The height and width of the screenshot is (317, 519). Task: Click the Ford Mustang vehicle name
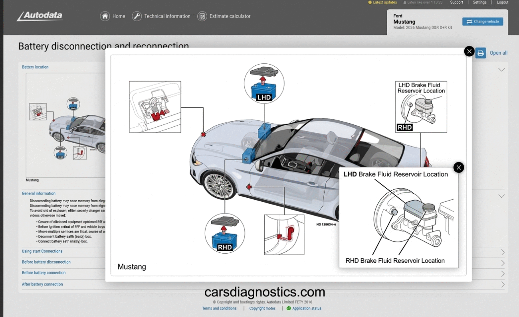(x=404, y=19)
